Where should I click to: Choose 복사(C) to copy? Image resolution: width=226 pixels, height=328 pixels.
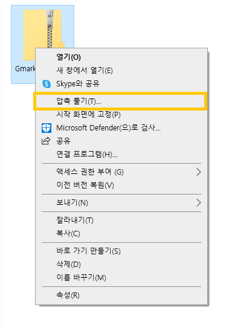tap(121, 233)
